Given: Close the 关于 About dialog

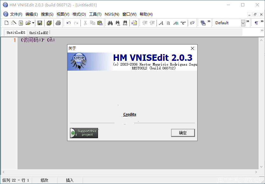Looking at the screenshot, I should [192, 48].
